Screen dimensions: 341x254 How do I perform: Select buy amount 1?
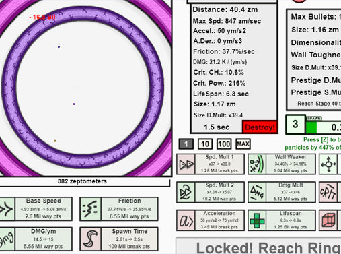point(186,144)
